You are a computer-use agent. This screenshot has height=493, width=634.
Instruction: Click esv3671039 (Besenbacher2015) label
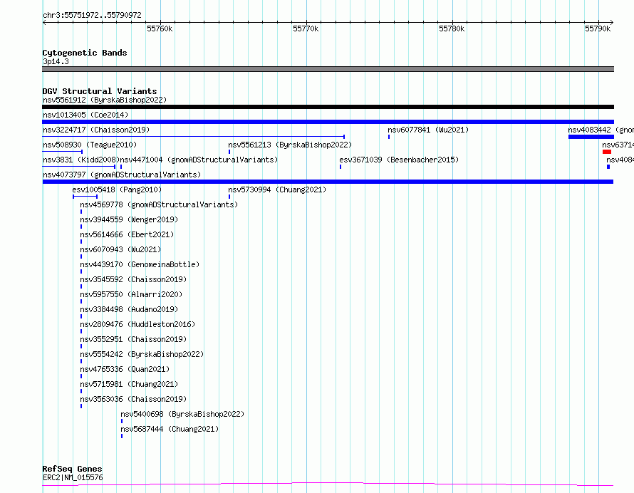pyautogui.click(x=399, y=160)
